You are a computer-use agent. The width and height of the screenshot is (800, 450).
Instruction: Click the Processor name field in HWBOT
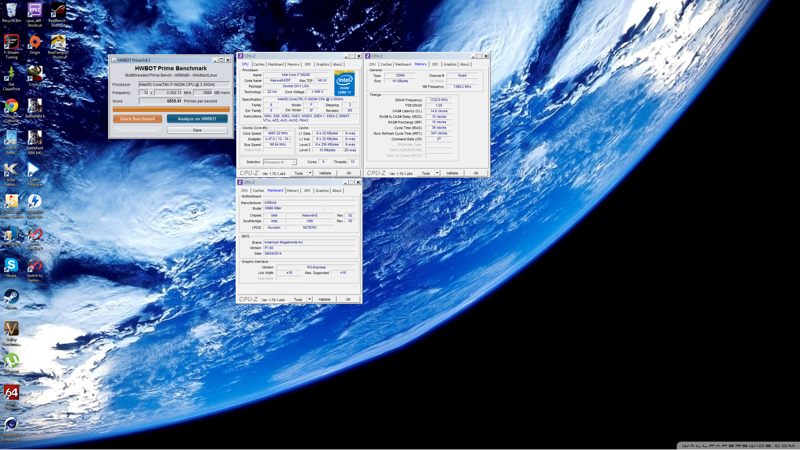[x=184, y=84]
